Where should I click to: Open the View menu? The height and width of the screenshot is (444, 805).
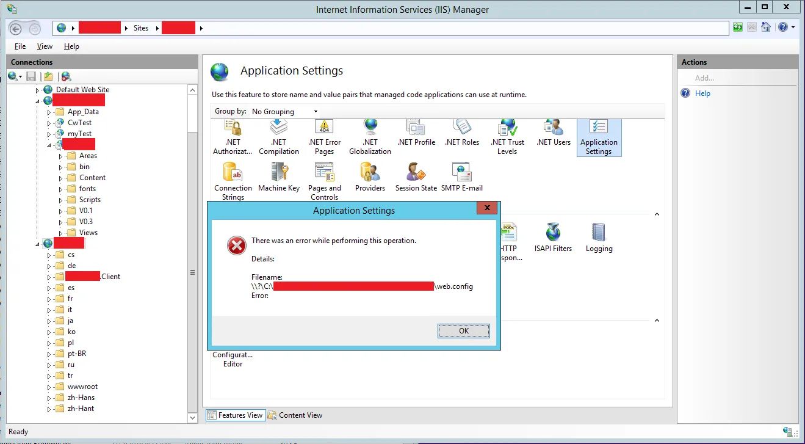[x=45, y=46]
